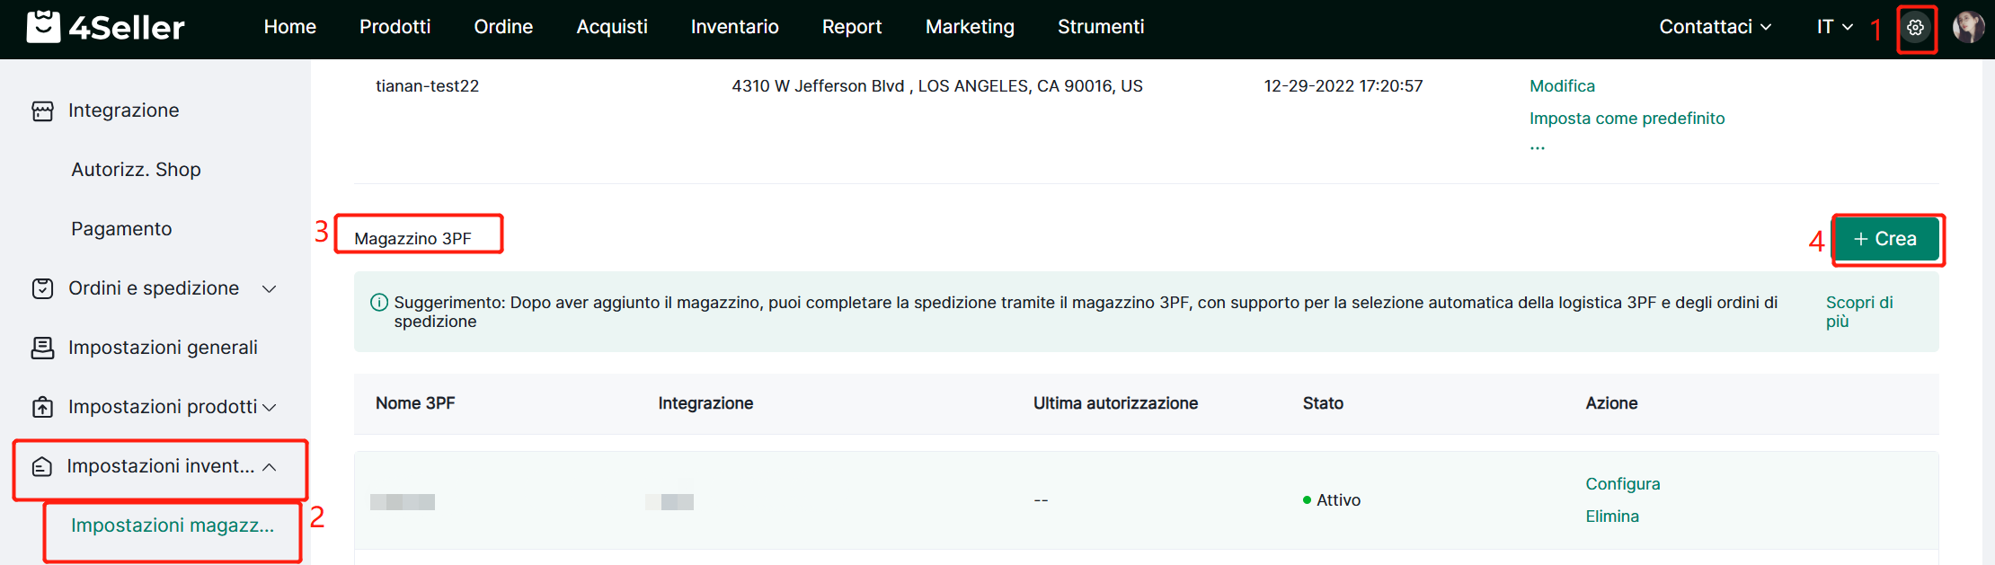Click the Ordini e spedizione clipboard icon

(42, 288)
